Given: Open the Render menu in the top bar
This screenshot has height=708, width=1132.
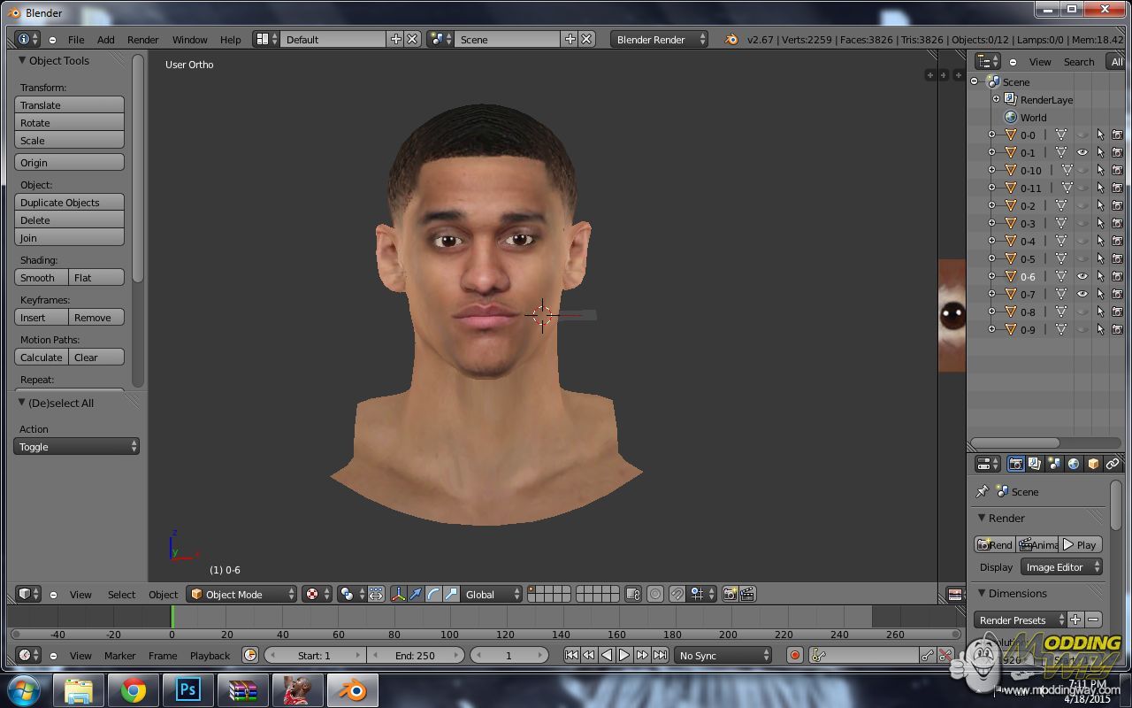Looking at the screenshot, I should click(142, 40).
